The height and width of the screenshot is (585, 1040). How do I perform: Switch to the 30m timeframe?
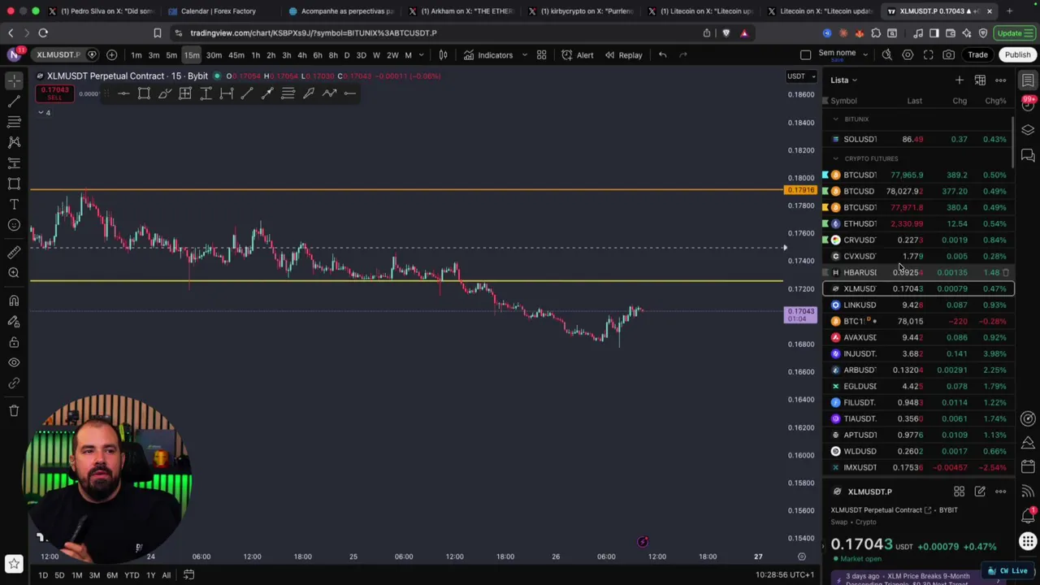(214, 55)
